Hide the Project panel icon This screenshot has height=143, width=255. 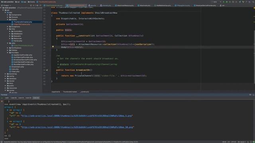tap(41, 5)
